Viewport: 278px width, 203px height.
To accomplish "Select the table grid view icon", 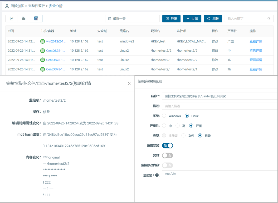I will click(x=36, y=18).
